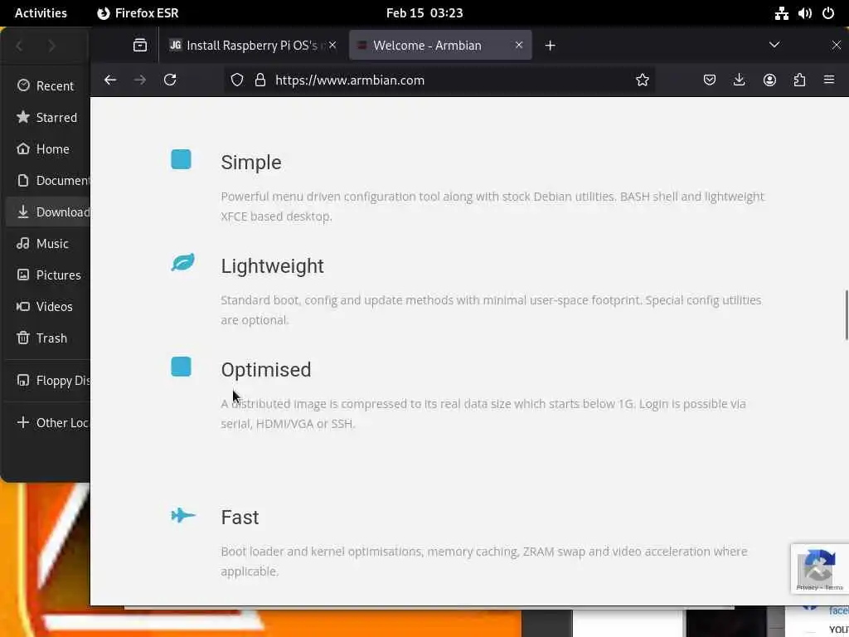The image size is (849, 637).
Task: Click the reCAPTCHA Terms link
Action: (834, 588)
